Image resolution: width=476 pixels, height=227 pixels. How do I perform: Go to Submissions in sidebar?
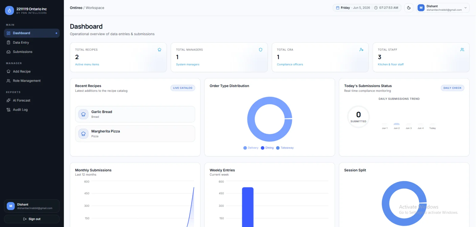32,52
